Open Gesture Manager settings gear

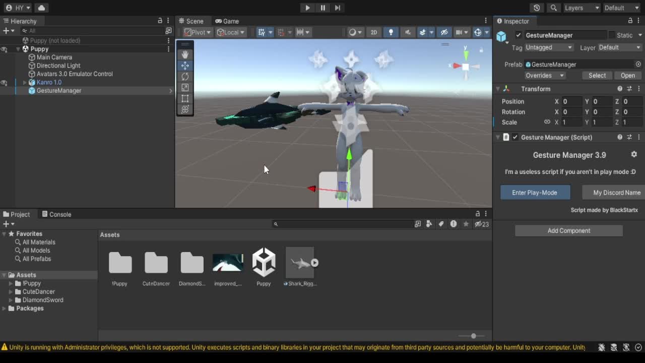634,154
